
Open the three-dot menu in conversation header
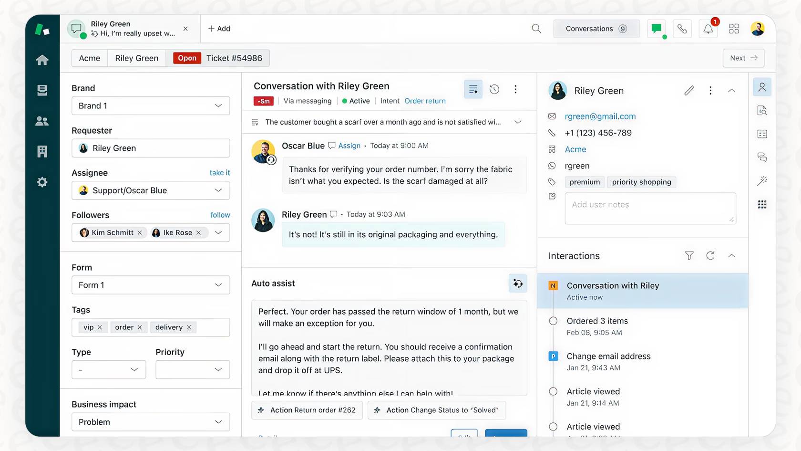click(x=515, y=89)
